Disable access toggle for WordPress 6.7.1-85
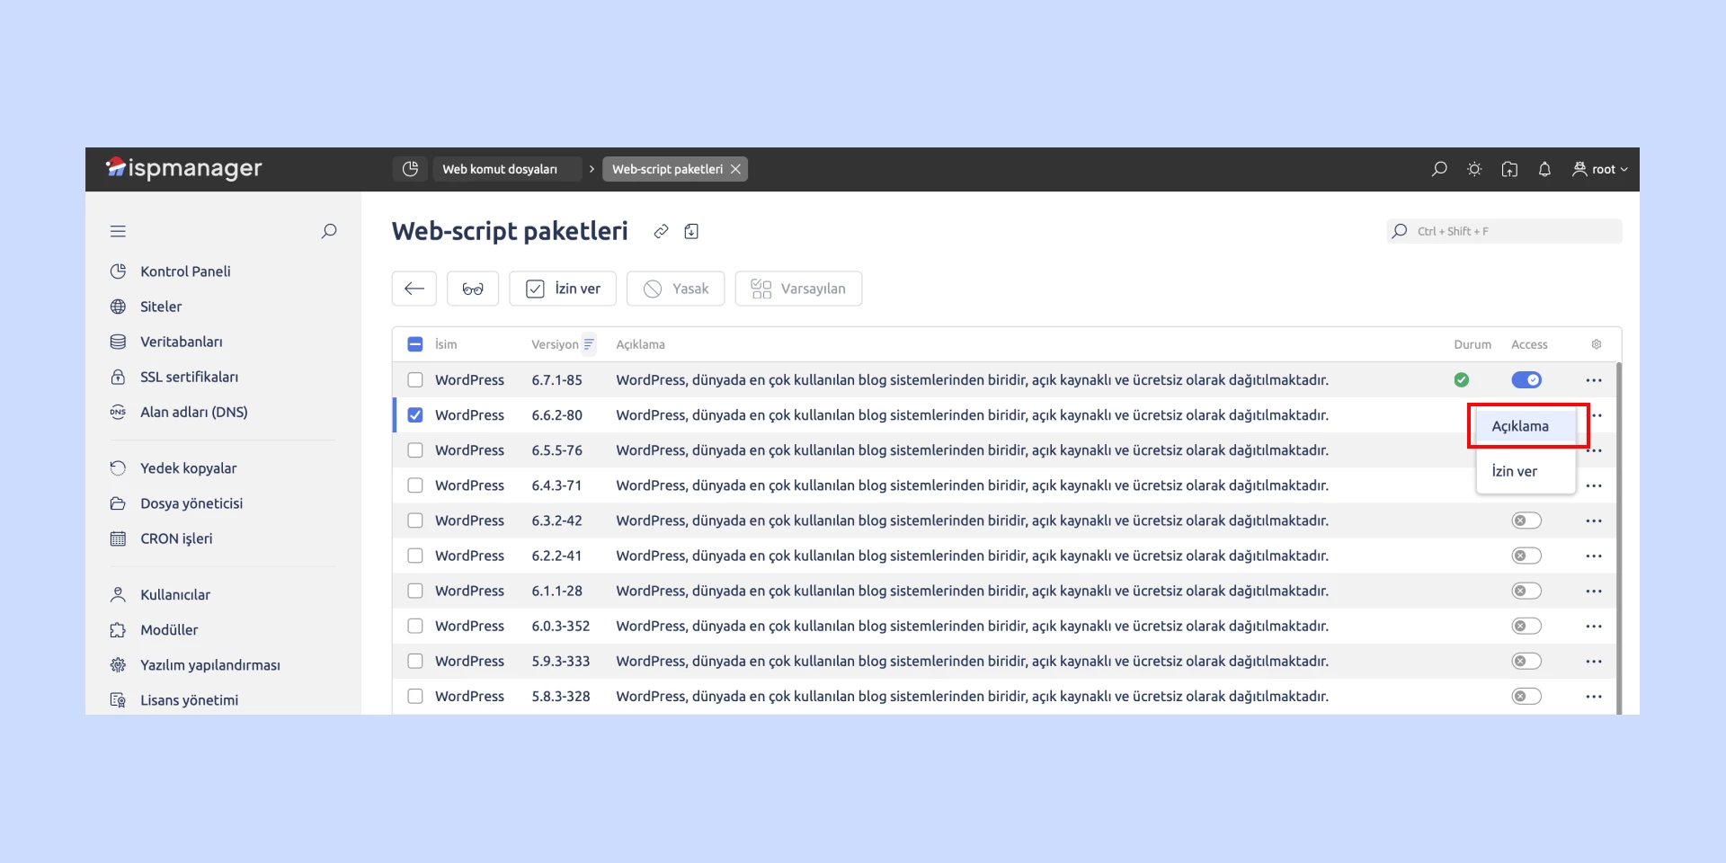The image size is (1726, 863). tap(1526, 380)
